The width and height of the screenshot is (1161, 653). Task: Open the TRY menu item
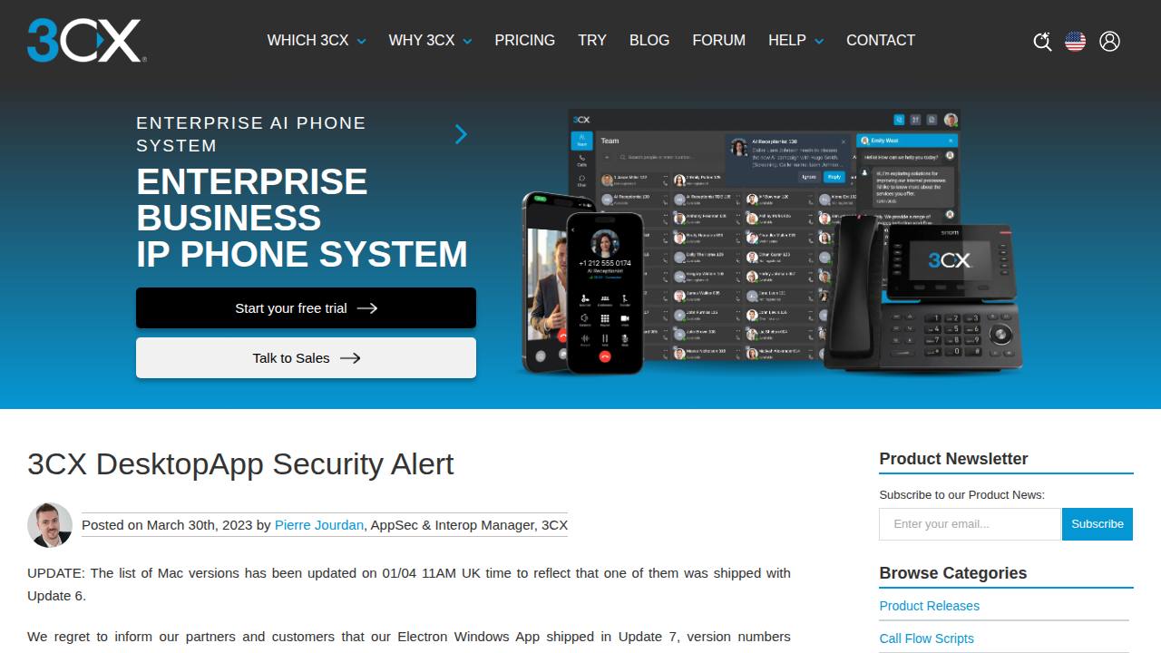click(x=592, y=40)
